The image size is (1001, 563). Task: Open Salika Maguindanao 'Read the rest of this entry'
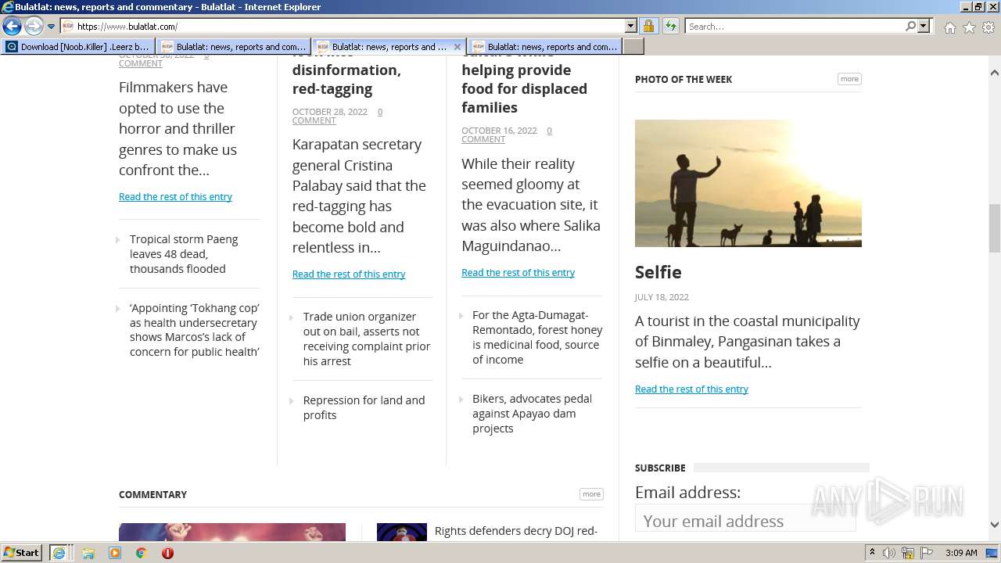[x=518, y=272]
